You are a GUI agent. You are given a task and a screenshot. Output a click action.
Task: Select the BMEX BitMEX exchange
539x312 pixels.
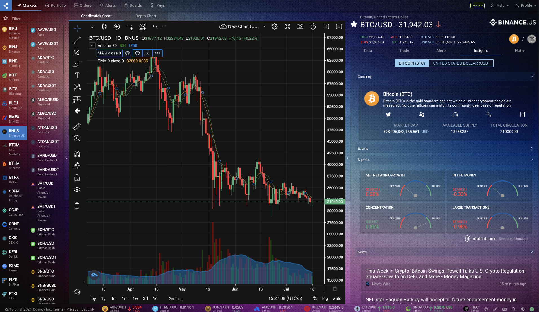tap(14, 119)
